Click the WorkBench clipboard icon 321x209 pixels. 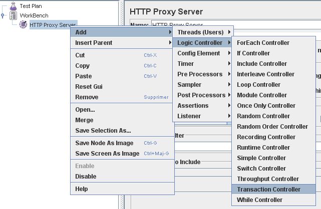coord(14,15)
